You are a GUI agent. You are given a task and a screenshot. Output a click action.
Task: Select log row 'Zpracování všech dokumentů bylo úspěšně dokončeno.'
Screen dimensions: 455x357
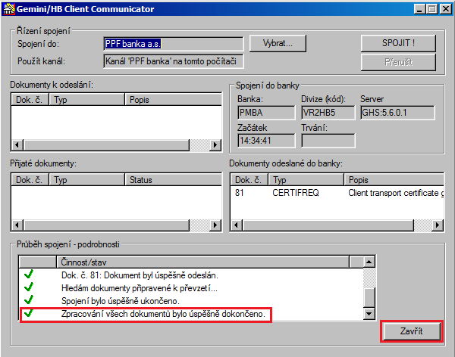pos(191,314)
